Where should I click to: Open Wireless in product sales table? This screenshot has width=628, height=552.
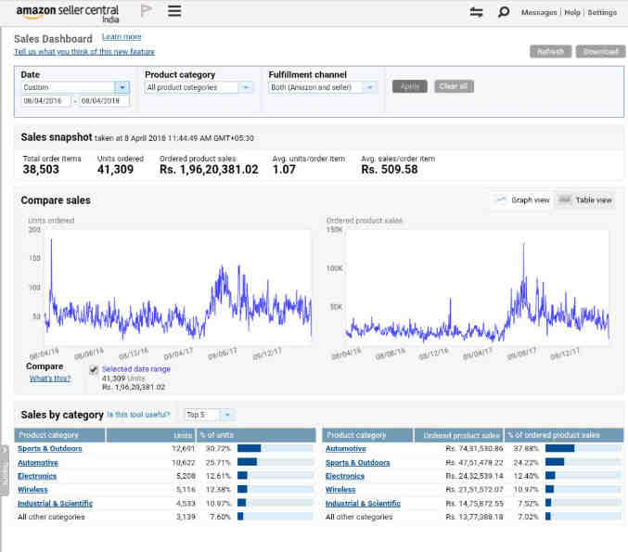(x=340, y=490)
